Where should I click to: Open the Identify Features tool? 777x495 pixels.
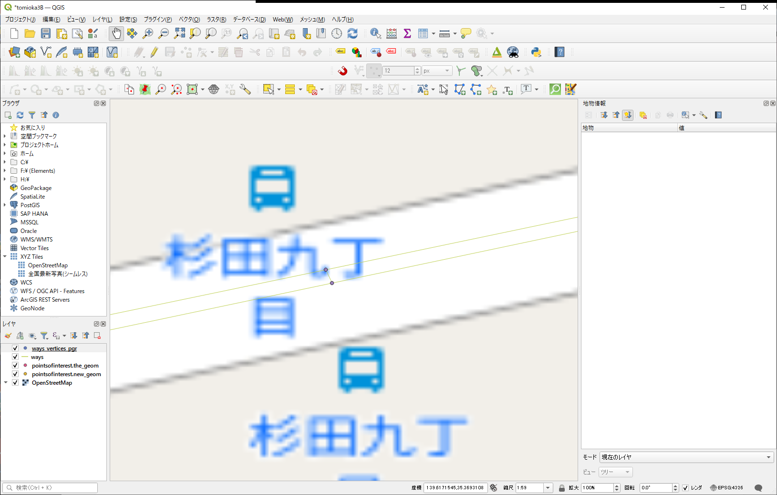point(375,33)
